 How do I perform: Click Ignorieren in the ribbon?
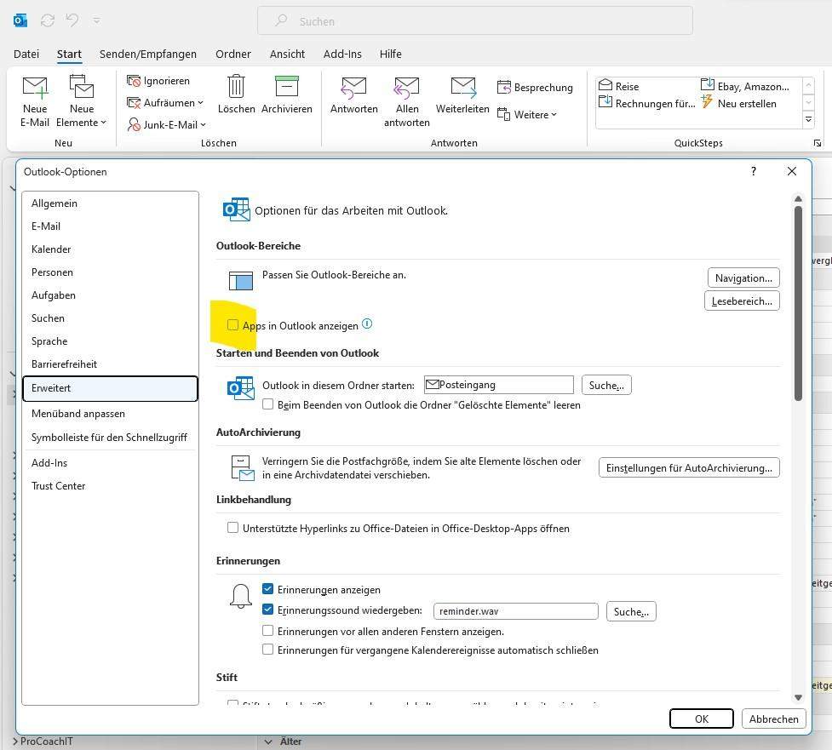pos(158,81)
